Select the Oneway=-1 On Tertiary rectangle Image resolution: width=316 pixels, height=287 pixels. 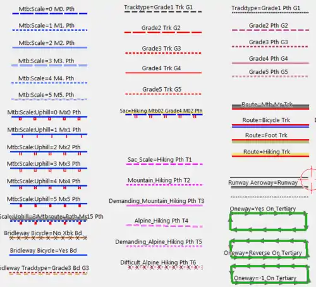coord(270,274)
